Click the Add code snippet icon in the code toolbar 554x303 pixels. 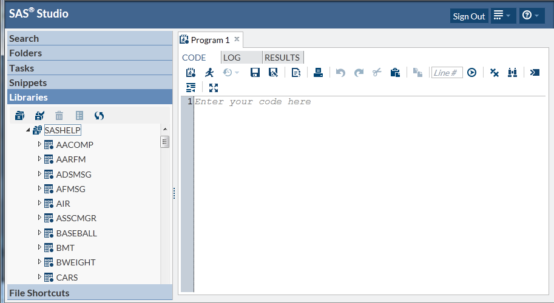point(191,73)
